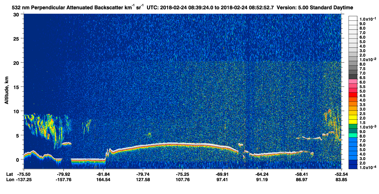
Task: Click the colorbar label 7.5
Action: 362,69
